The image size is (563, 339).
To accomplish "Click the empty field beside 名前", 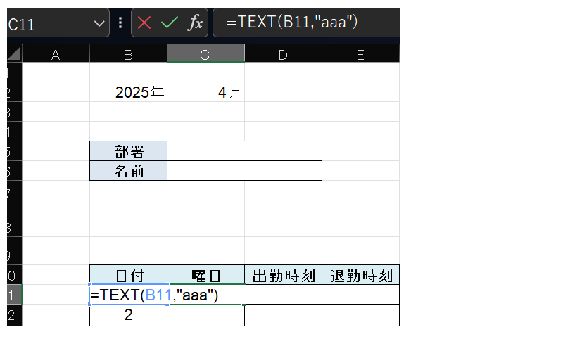I will point(244,171).
